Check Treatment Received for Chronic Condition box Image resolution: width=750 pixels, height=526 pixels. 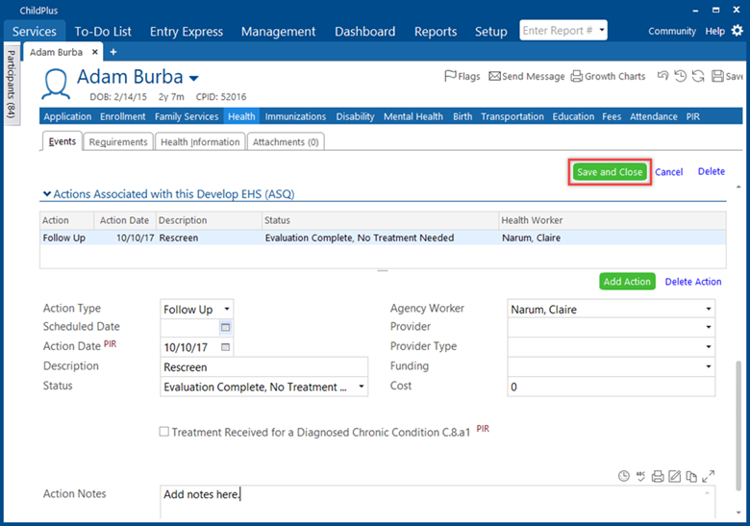[x=164, y=433]
